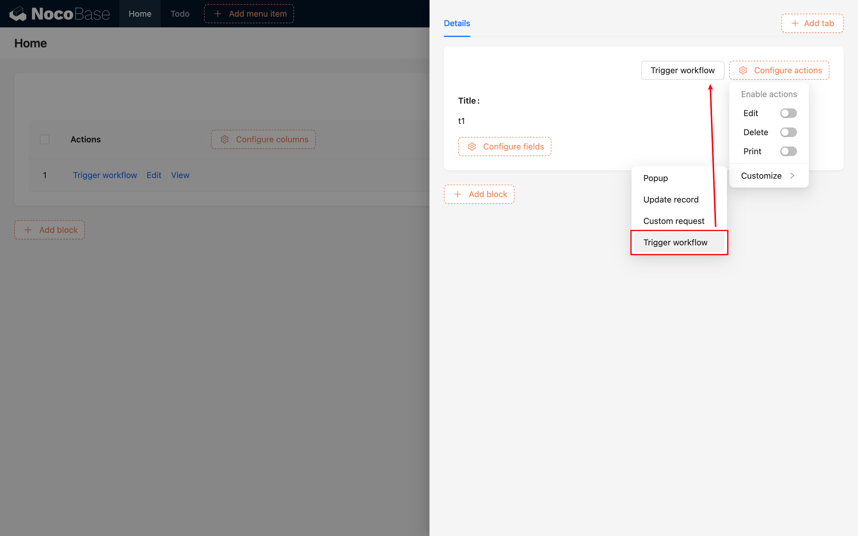Click the gear icon on Configure fields
This screenshot has height=536, width=858.
(x=472, y=147)
